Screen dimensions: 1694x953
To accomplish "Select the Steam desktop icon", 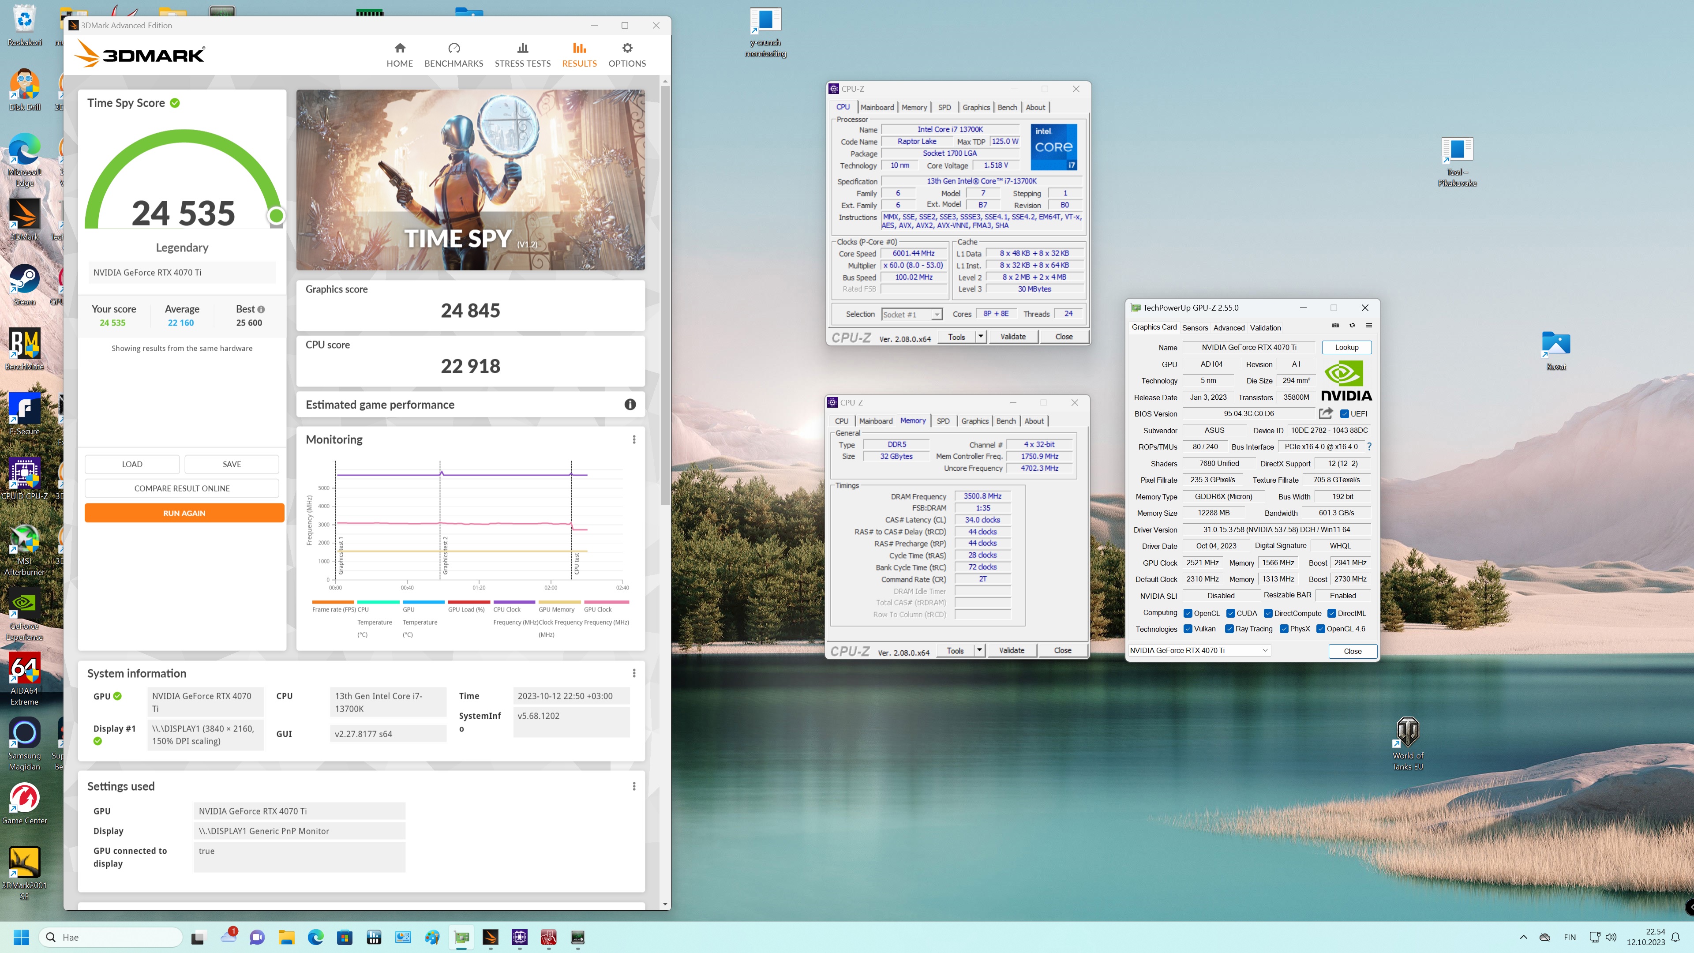I will tap(24, 284).
